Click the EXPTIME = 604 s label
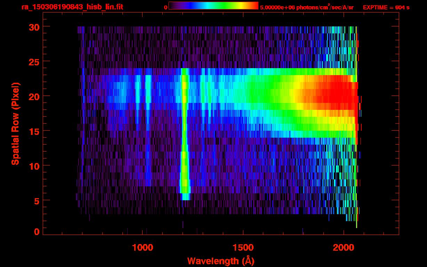The image size is (427, 267). (x=386, y=7)
